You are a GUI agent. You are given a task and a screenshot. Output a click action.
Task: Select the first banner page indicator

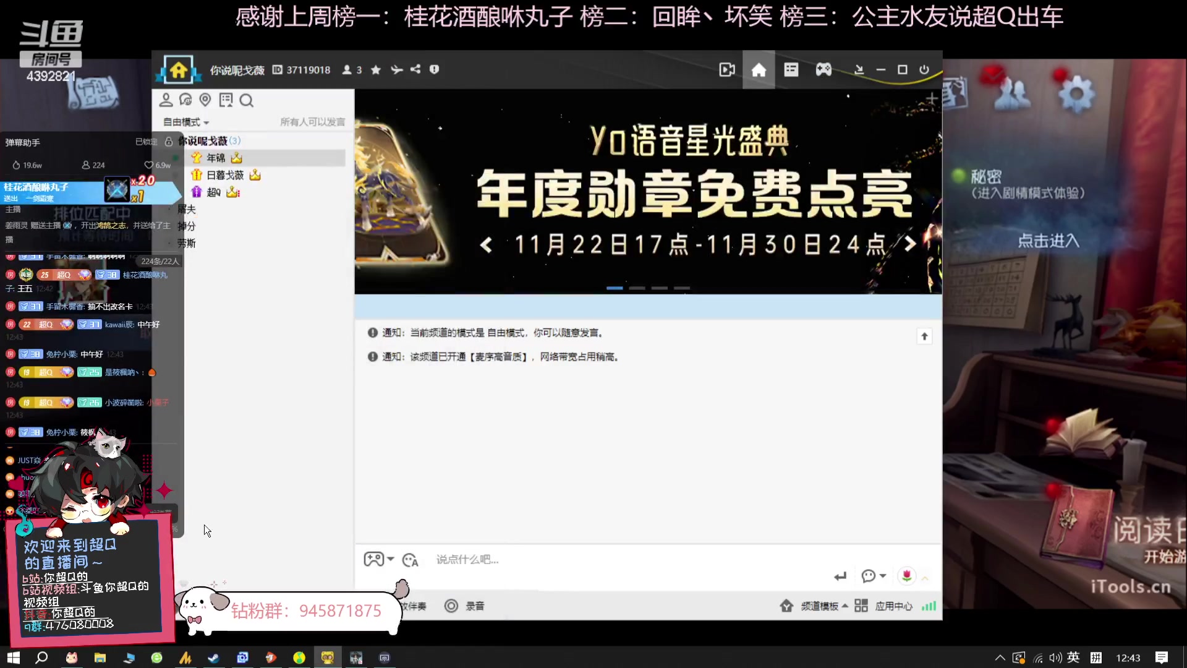615,288
